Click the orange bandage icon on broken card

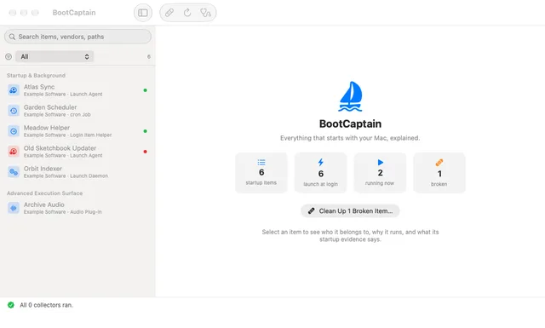439,163
